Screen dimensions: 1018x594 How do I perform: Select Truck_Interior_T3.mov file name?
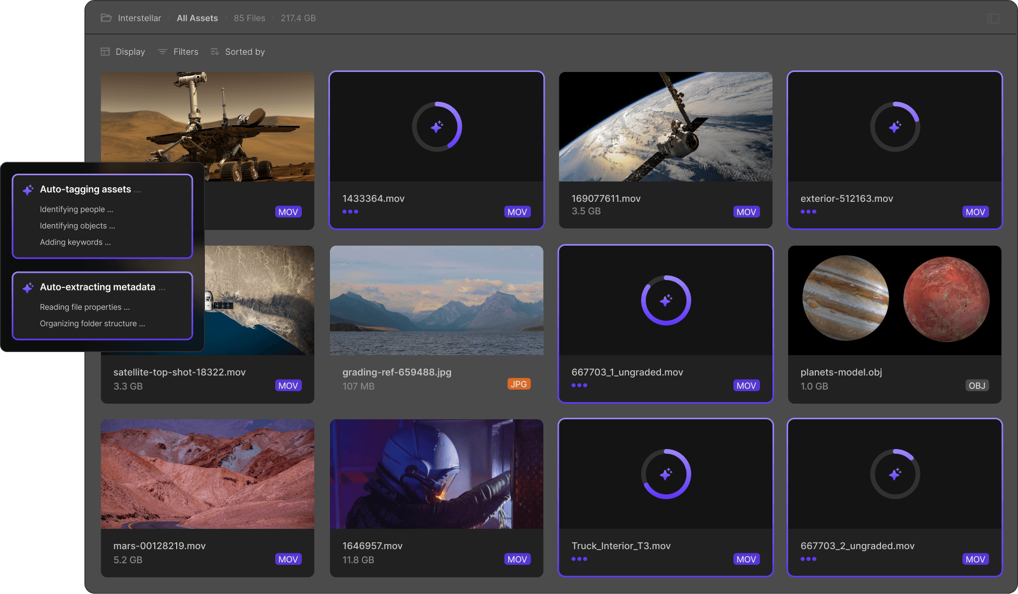tap(621, 545)
